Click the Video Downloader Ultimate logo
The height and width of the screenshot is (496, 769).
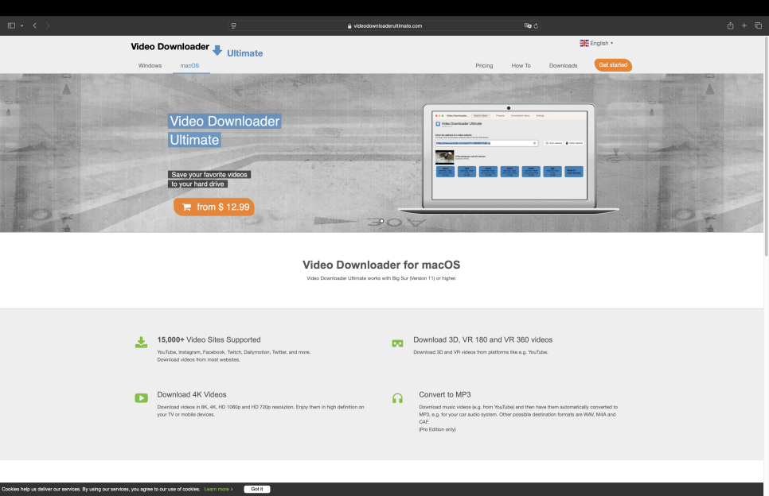tap(197, 49)
